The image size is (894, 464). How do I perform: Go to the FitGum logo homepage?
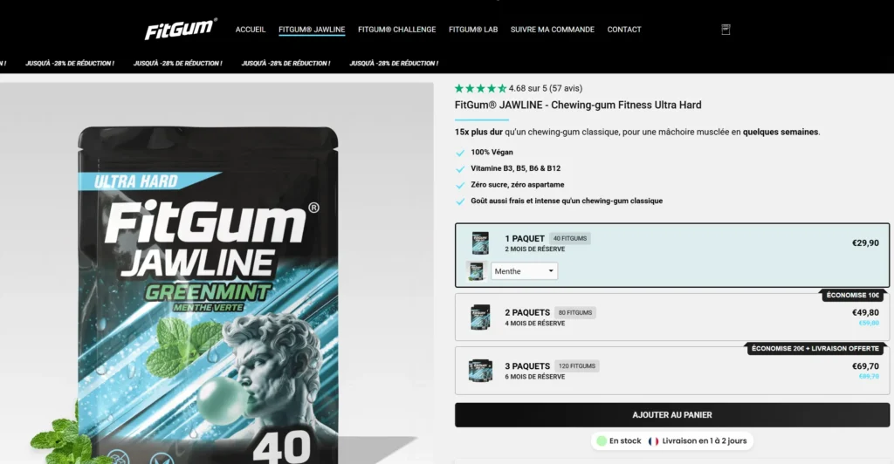tap(181, 29)
